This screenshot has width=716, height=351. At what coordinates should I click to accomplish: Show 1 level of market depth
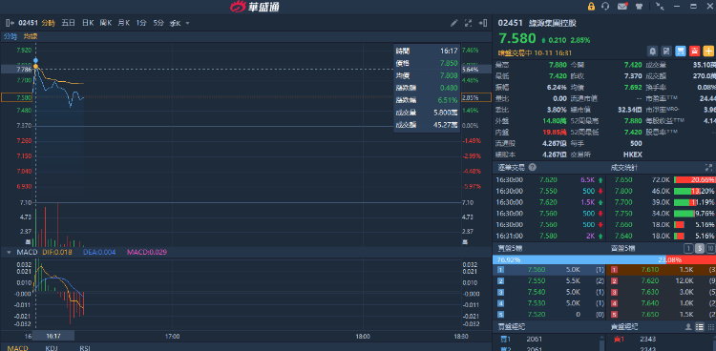point(688,248)
